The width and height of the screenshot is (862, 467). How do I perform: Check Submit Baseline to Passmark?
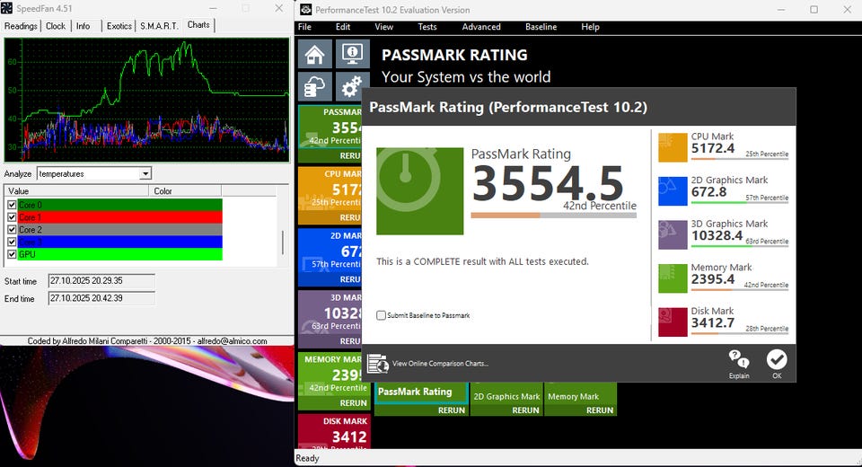[x=381, y=315]
